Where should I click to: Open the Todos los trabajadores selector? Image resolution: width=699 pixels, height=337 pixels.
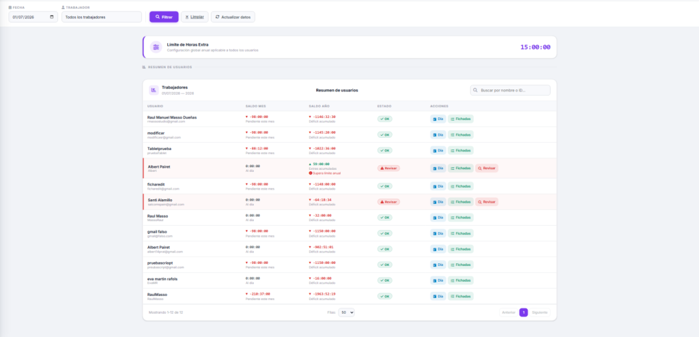pos(102,17)
